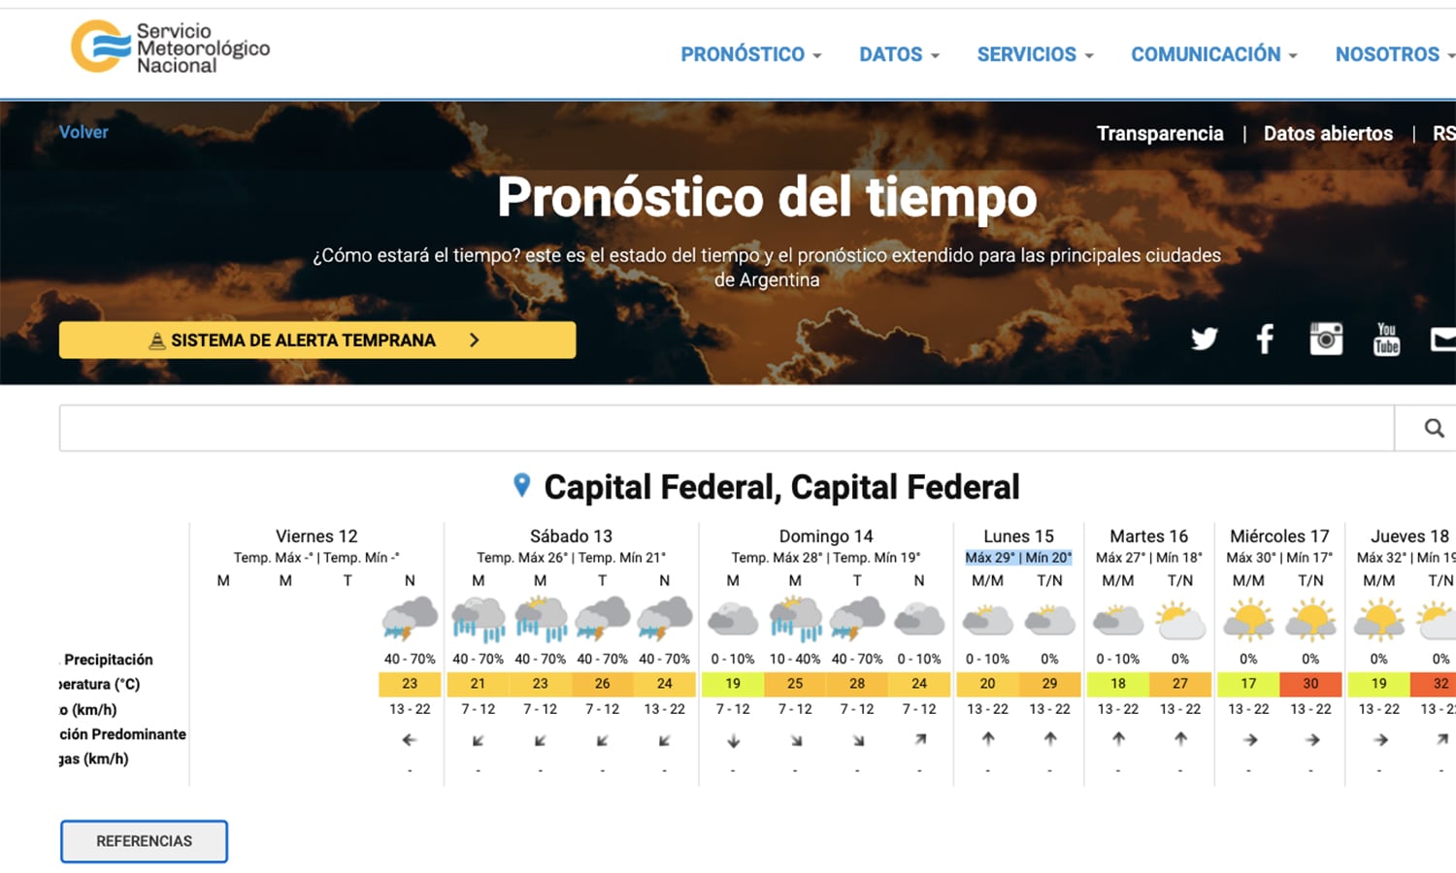Click the Miércoles 17 T/N sunny icon

click(1310, 620)
